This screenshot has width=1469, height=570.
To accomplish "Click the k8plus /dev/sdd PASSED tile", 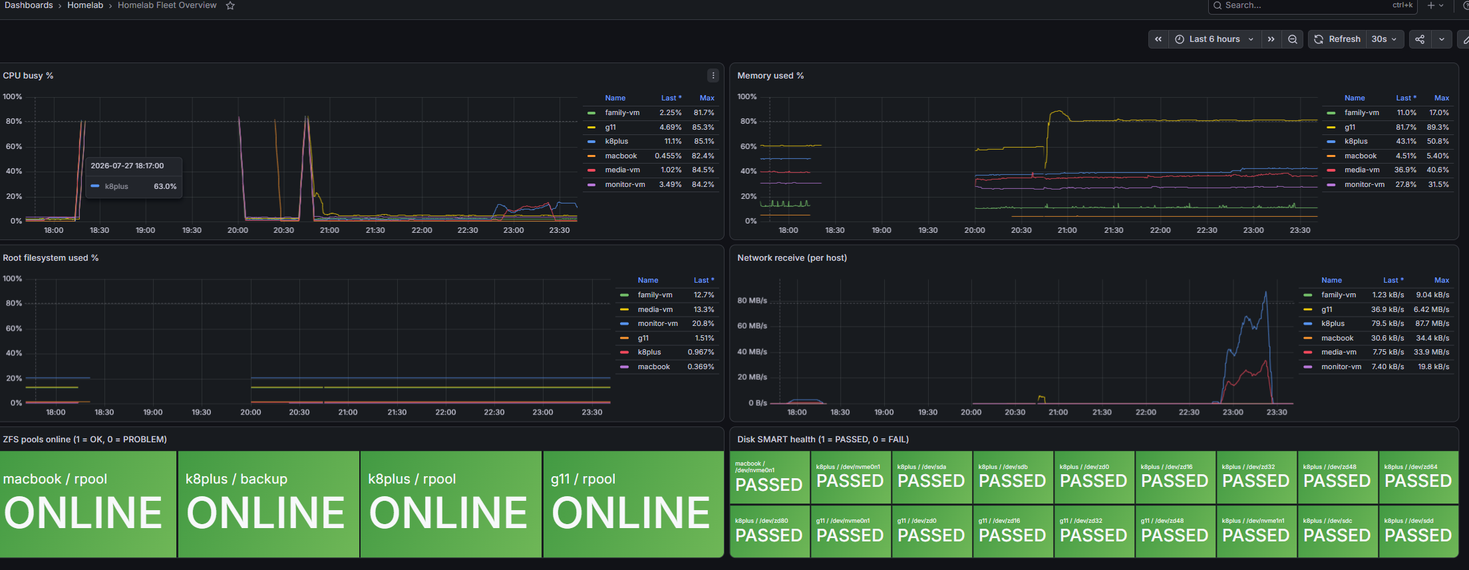I will point(1419,531).
